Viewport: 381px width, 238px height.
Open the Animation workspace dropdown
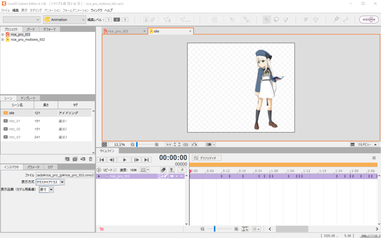point(64,19)
